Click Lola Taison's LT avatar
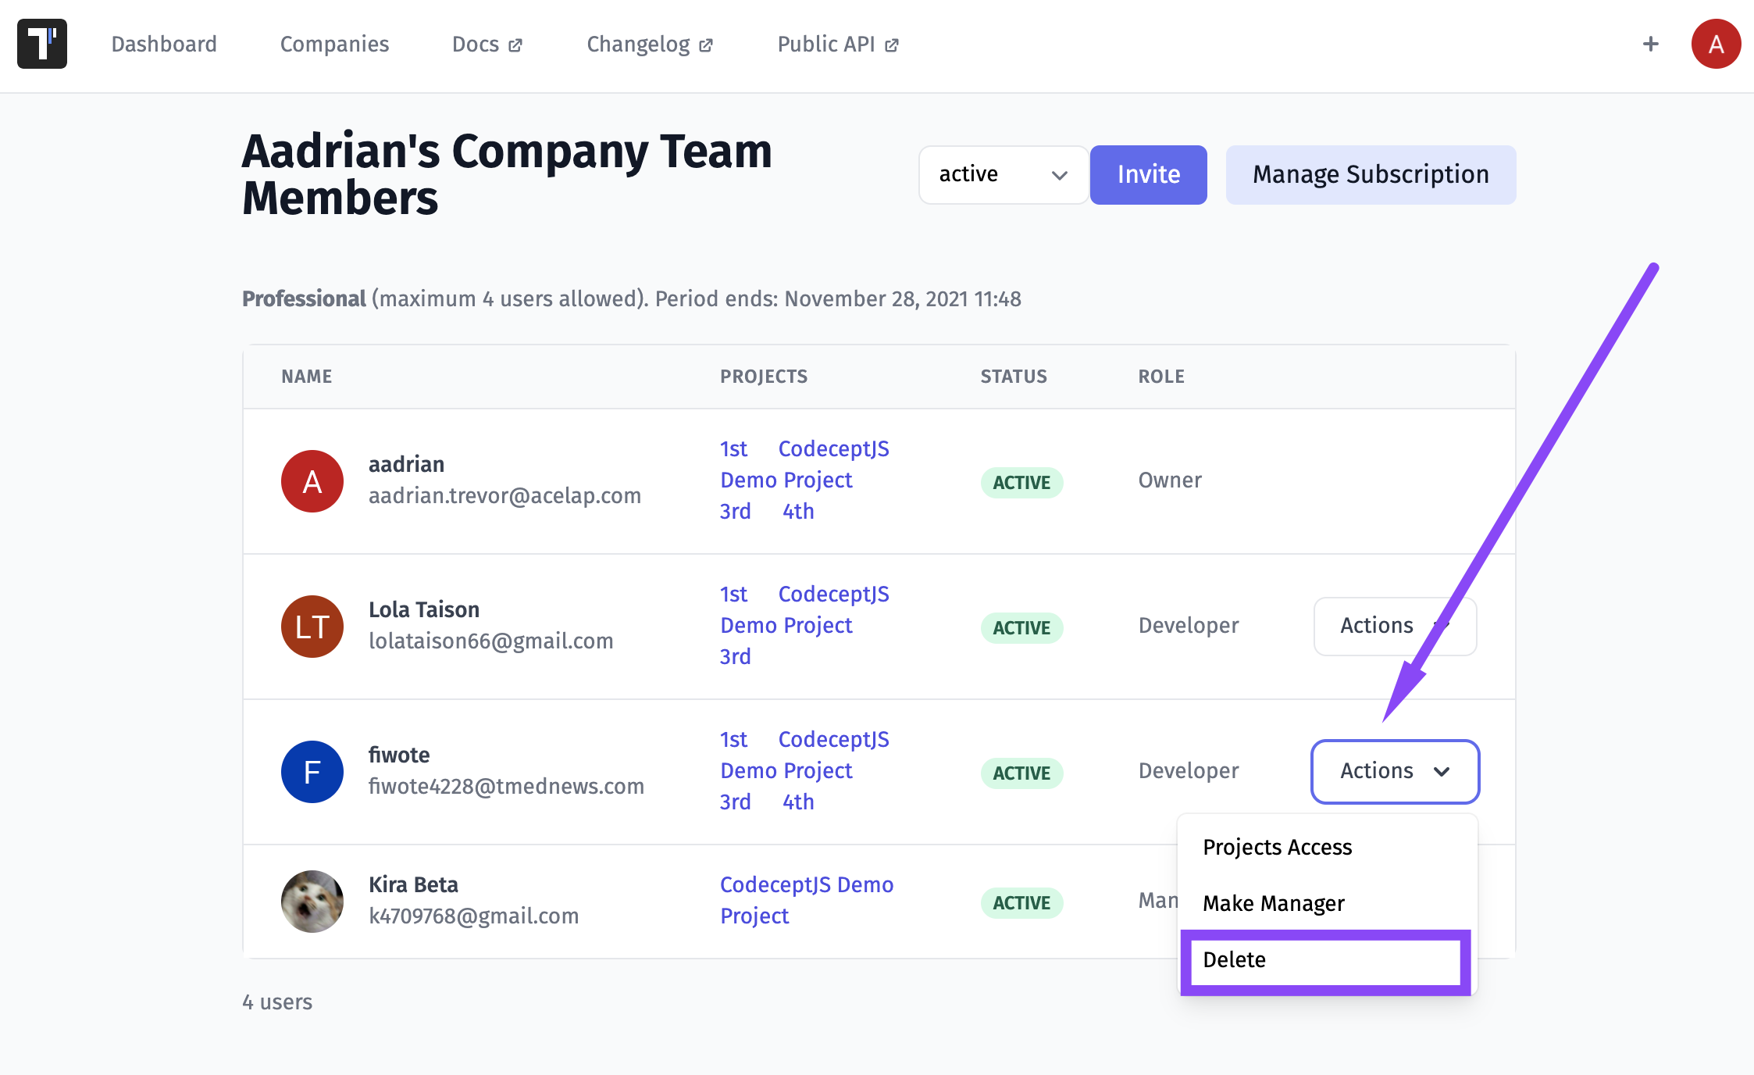Screen dimensions: 1754x1075 pos(312,627)
